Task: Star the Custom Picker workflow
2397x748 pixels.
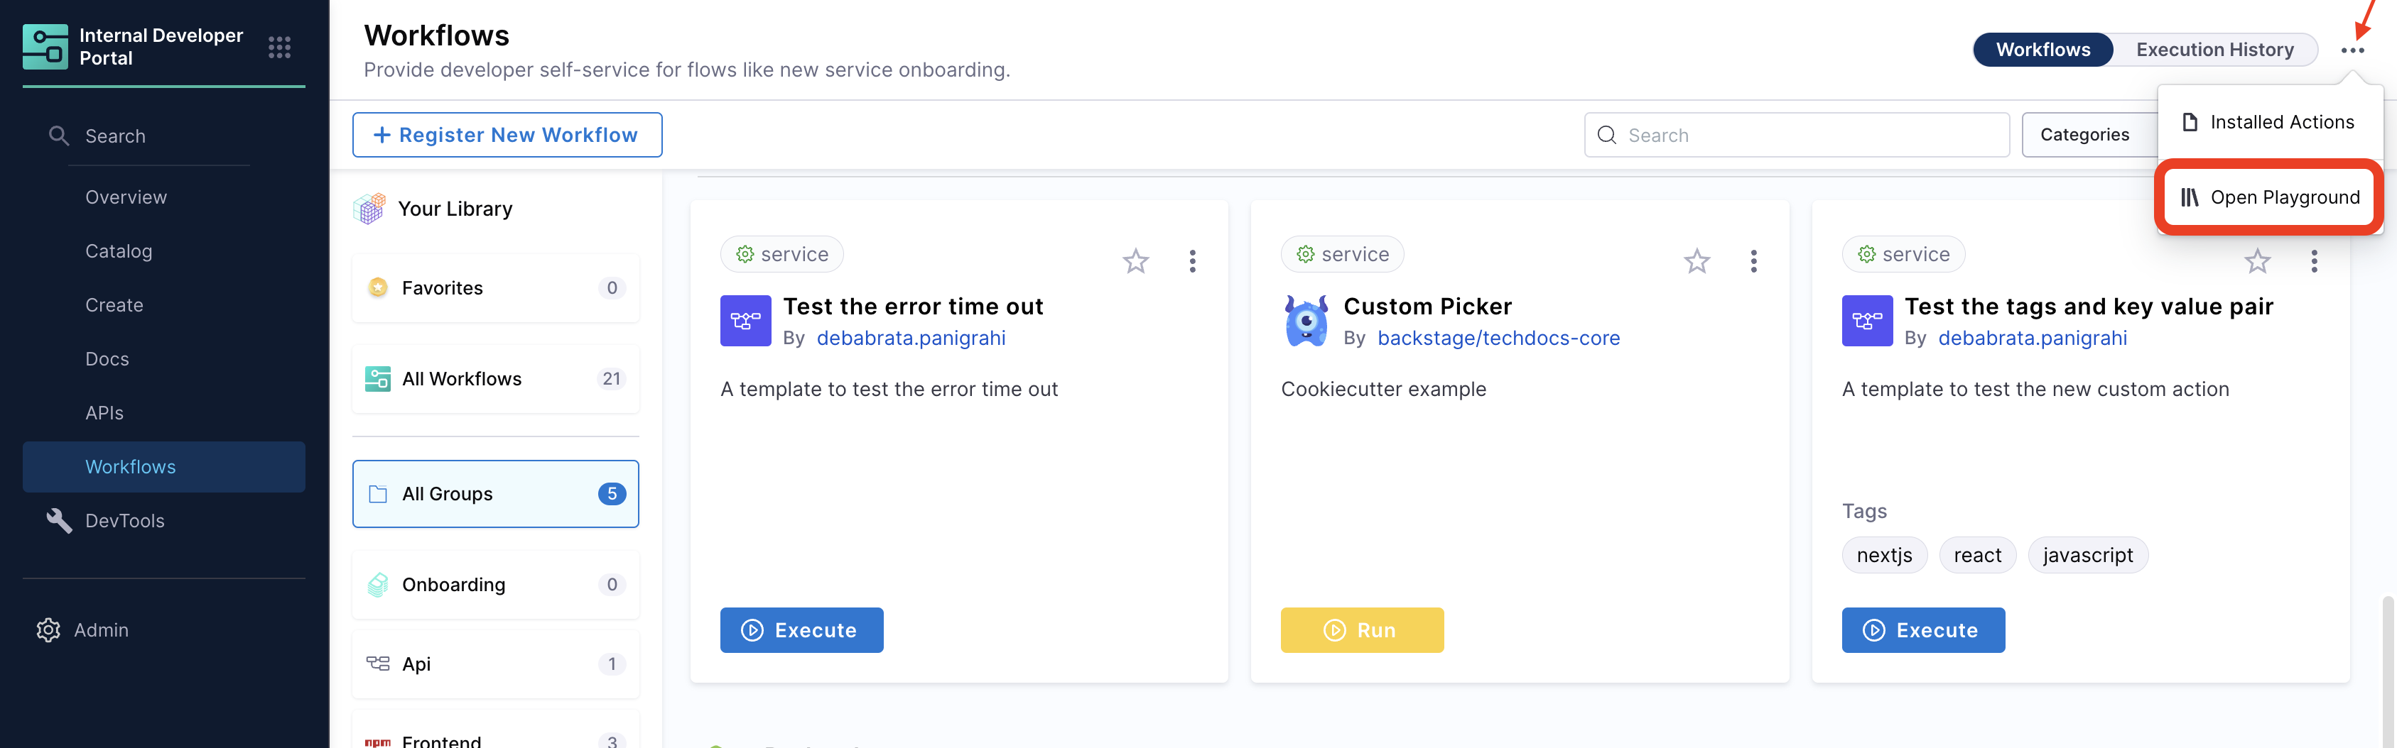Action: (1697, 261)
